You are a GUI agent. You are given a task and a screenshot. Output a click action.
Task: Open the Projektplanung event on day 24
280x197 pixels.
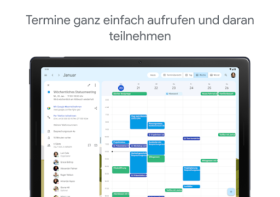[191, 173]
